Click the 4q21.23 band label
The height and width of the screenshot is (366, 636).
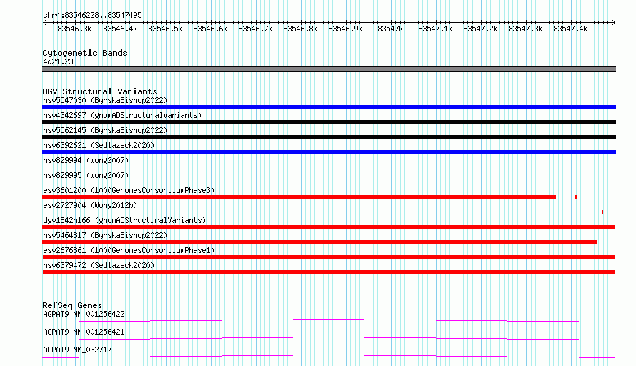tap(58, 61)
